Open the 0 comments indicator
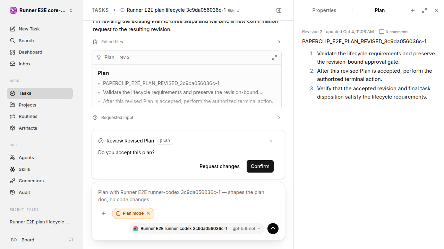 coord(393,32)
